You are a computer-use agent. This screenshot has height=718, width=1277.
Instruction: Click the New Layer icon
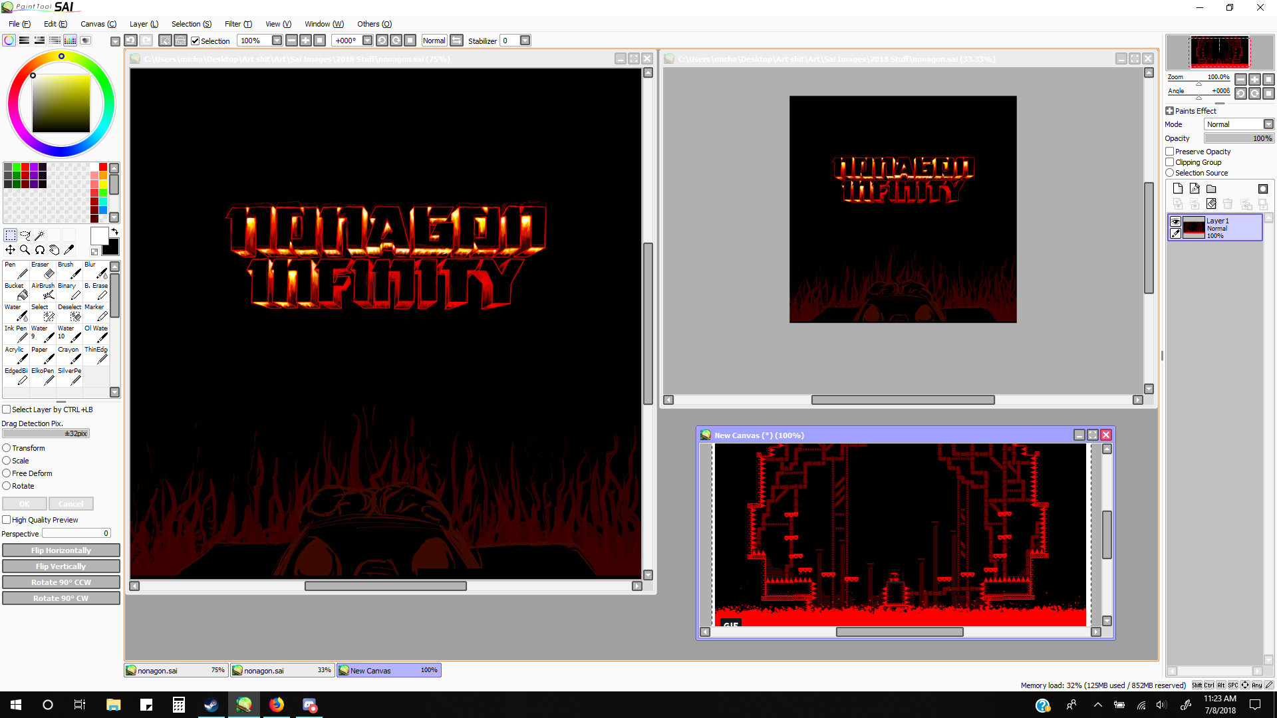[1178, 189]
